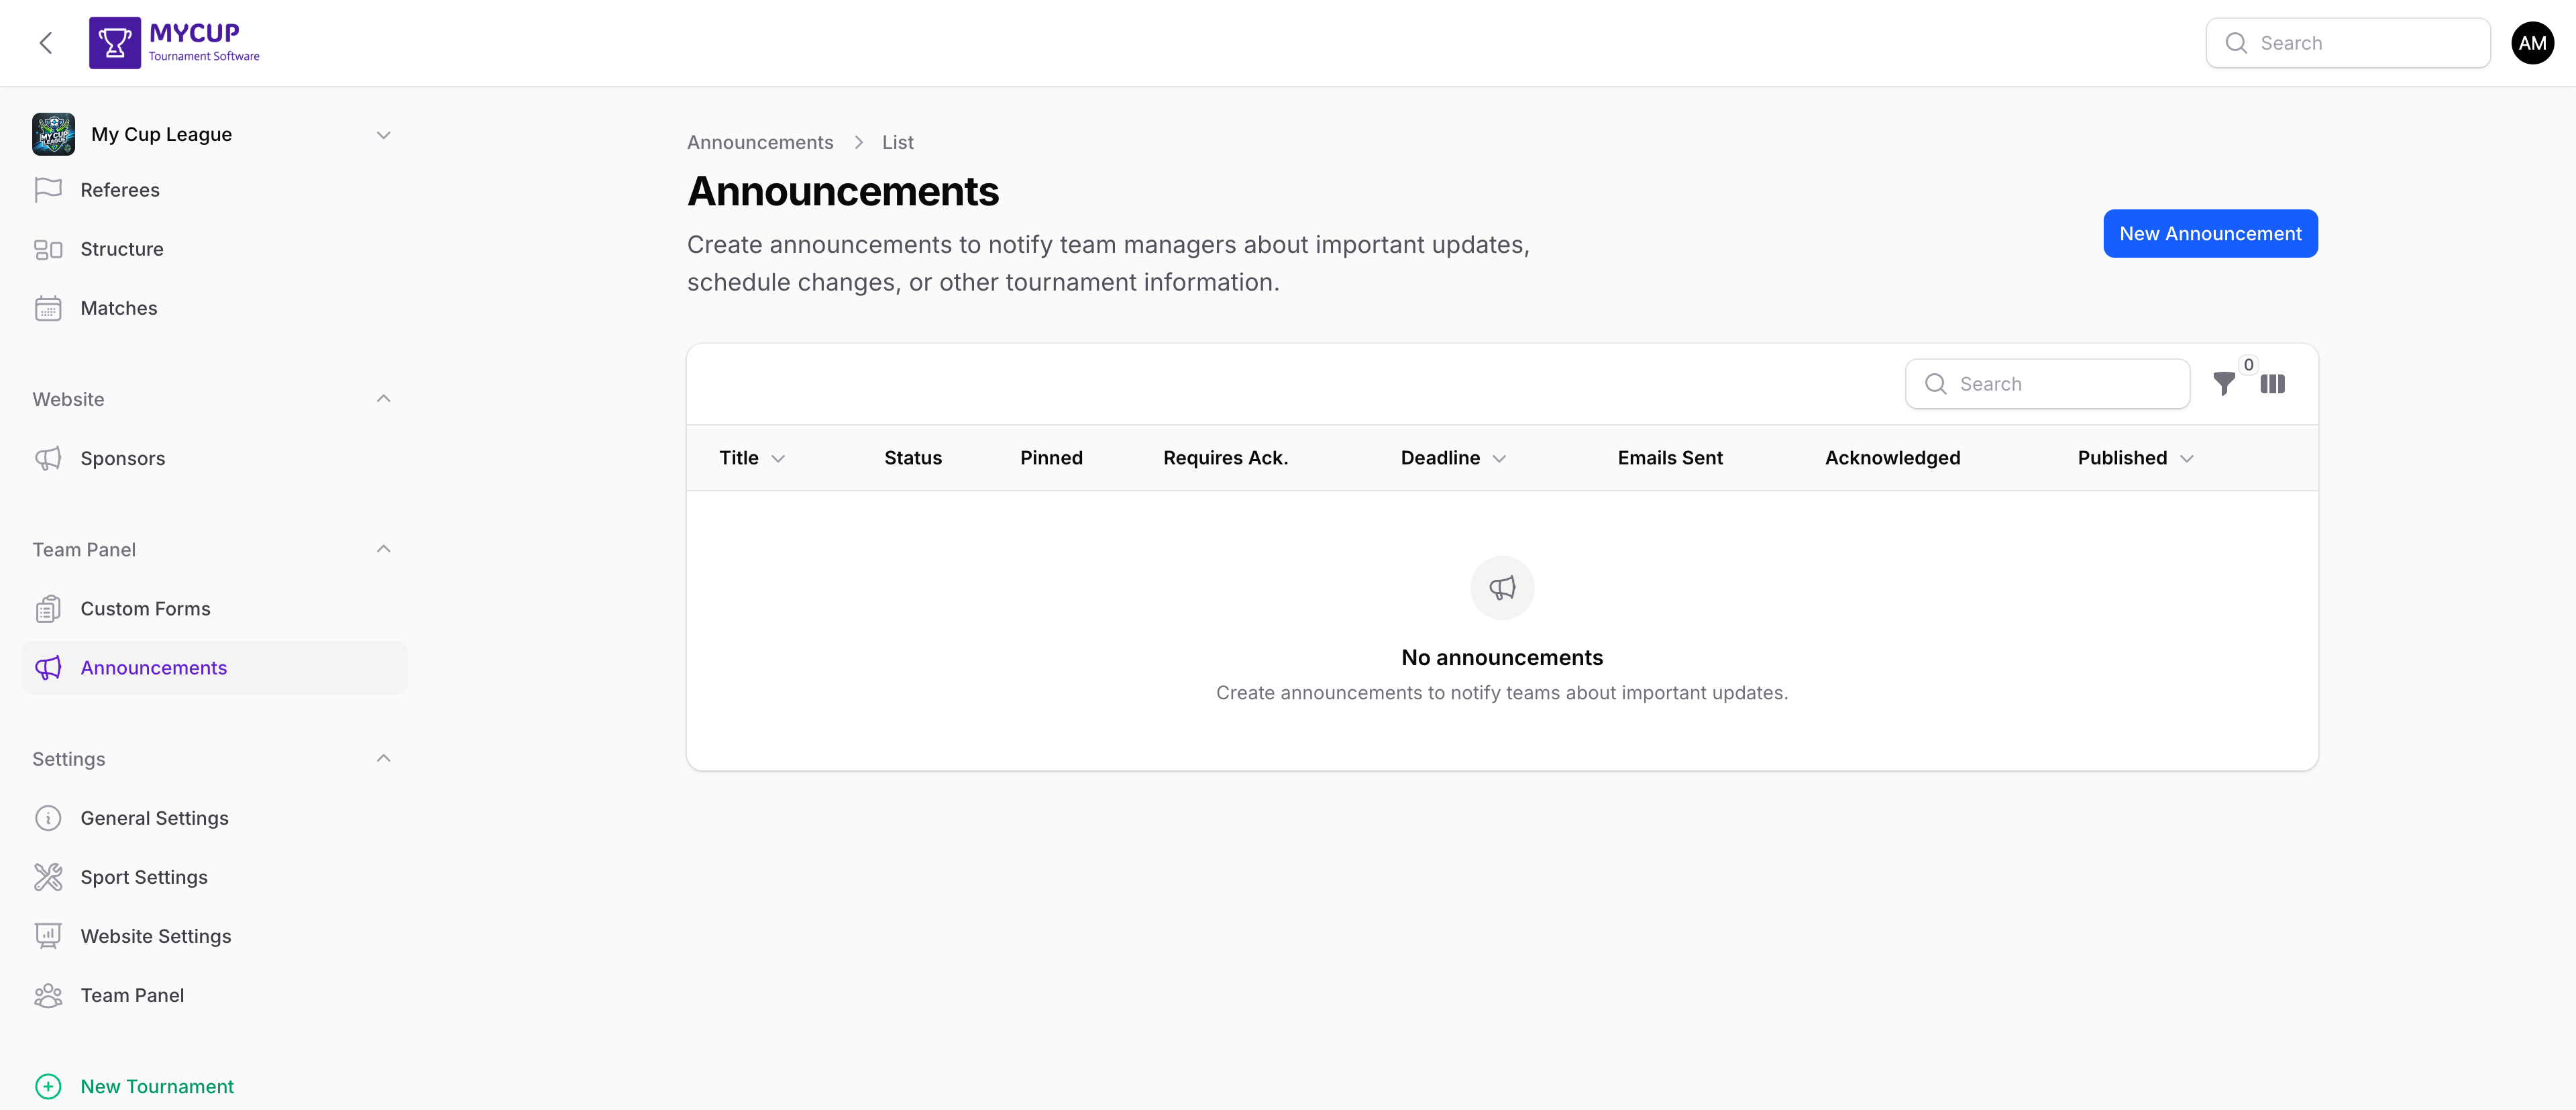
Task: Click the Matches calendar icon
Action: pos(48,308)
